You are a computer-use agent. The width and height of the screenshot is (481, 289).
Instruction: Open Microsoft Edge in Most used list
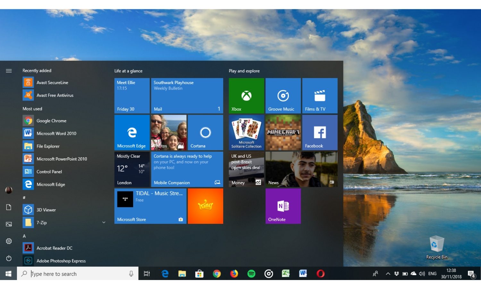pos(64,184)
